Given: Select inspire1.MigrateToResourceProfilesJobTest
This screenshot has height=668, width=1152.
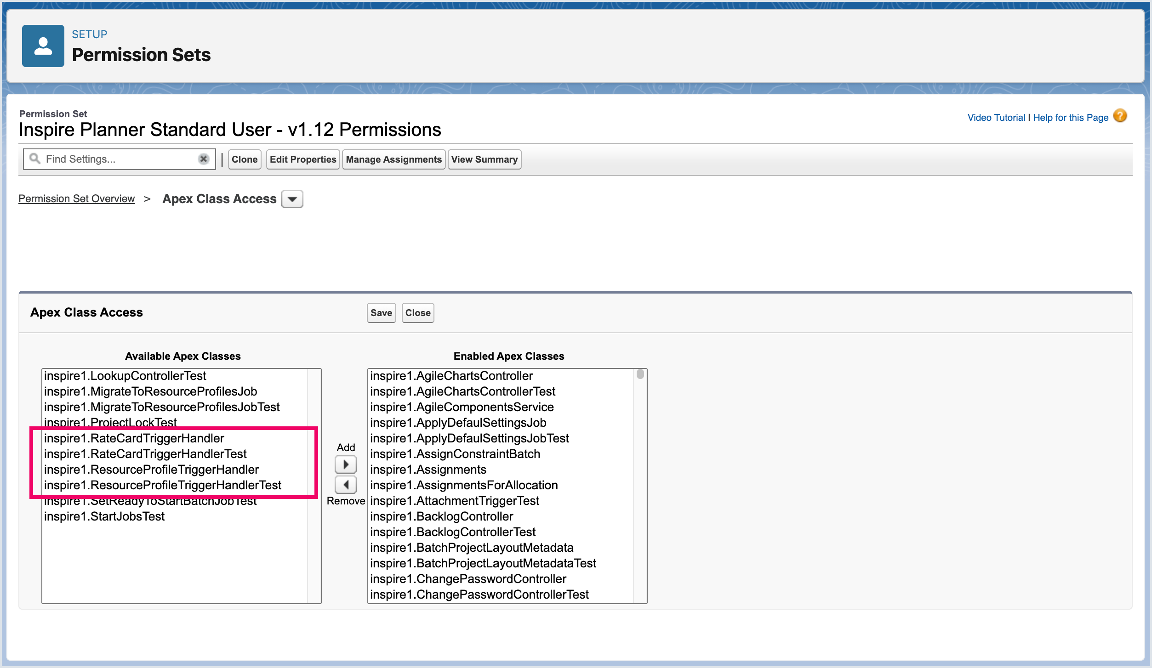Looking at the screenshot, I should click(x=175, y=407).
